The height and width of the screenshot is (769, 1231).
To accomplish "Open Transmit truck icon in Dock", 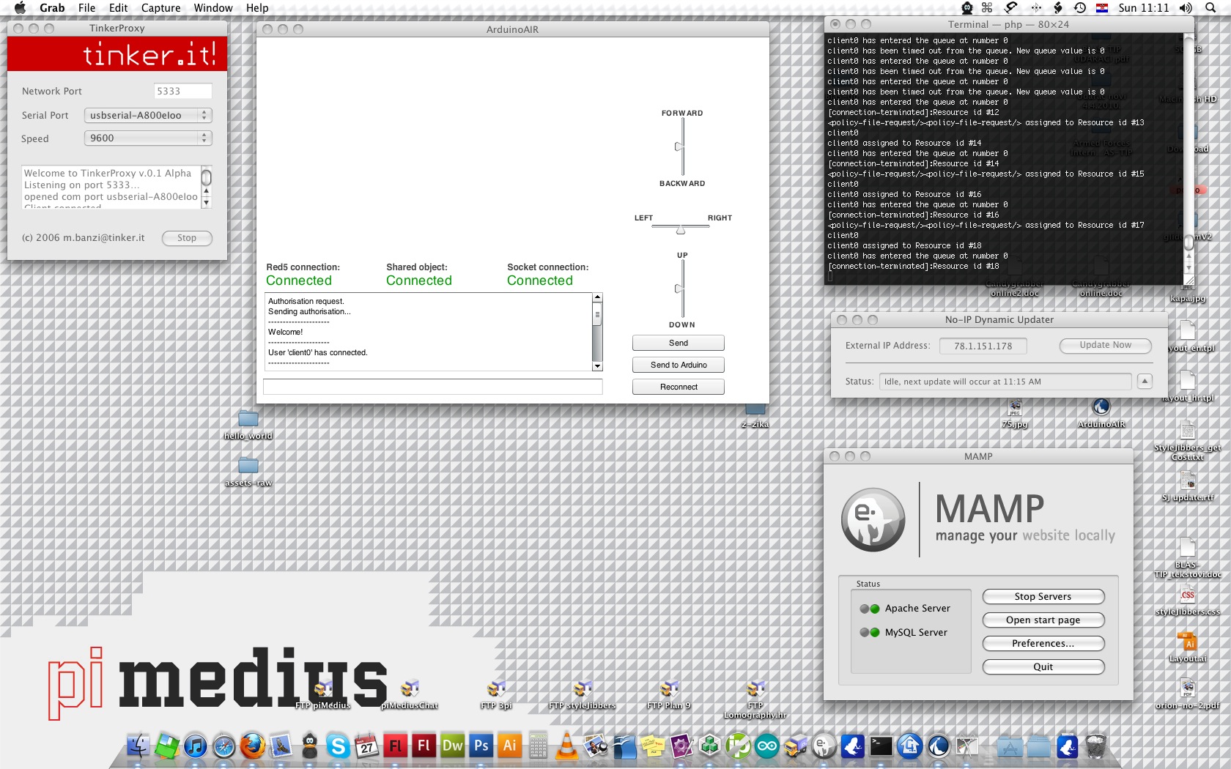I will tap(795, 746).
